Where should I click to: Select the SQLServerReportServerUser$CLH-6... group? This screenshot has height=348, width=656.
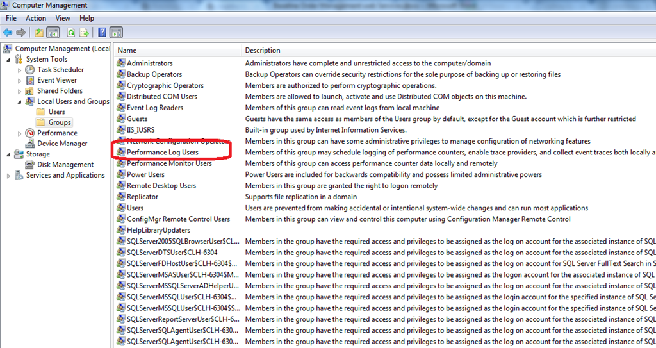tap(183, 319)
